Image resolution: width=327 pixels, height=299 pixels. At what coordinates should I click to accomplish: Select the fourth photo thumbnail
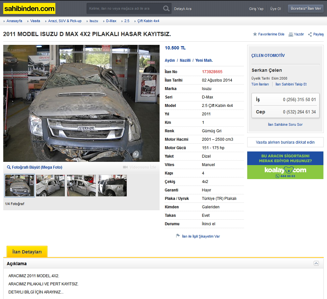112,185
